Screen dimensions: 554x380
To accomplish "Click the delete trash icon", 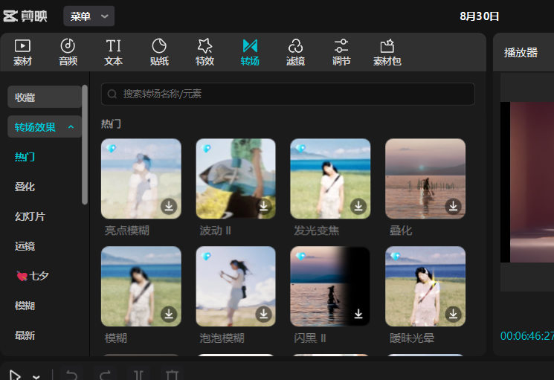I will pos(172,374).
